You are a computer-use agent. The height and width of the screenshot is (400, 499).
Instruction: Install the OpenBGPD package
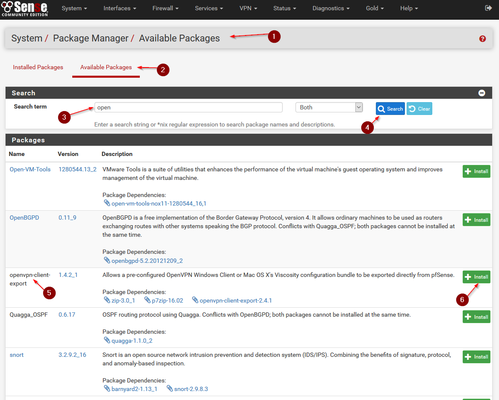(x=476, y=220)
